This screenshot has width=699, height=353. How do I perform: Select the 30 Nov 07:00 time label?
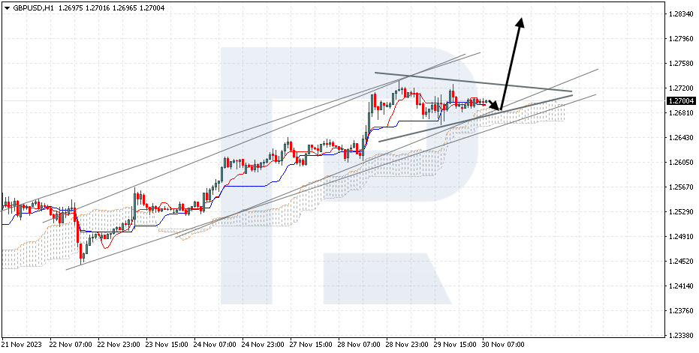(x=503, y=345)
